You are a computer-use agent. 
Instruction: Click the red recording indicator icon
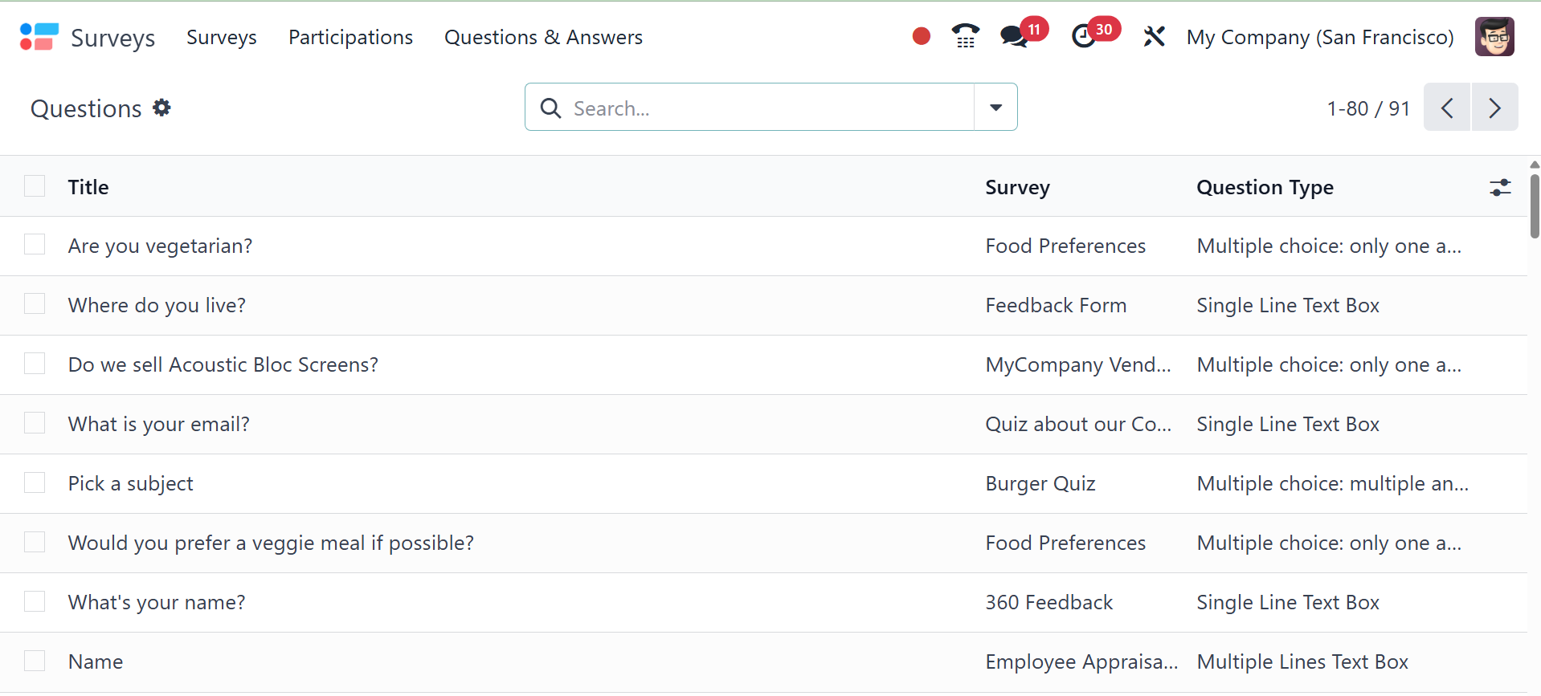(921, 37)
